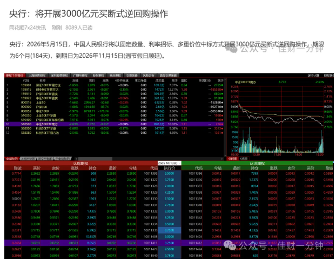Click the 中证500ETF南方 chart title
Viewport: 336px width, 260px height.
245,82
